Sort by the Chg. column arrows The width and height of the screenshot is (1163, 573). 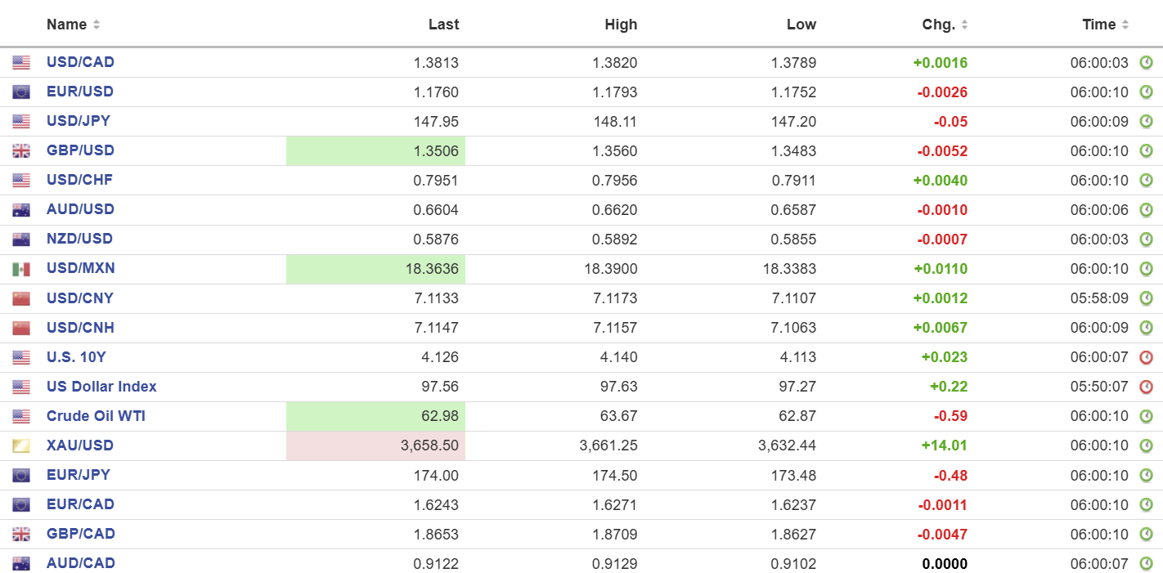(964, 25)
